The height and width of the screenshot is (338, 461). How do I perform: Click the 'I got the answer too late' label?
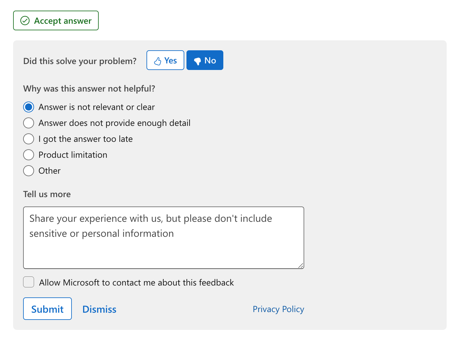pyautogui.click(x=86, y=139)
